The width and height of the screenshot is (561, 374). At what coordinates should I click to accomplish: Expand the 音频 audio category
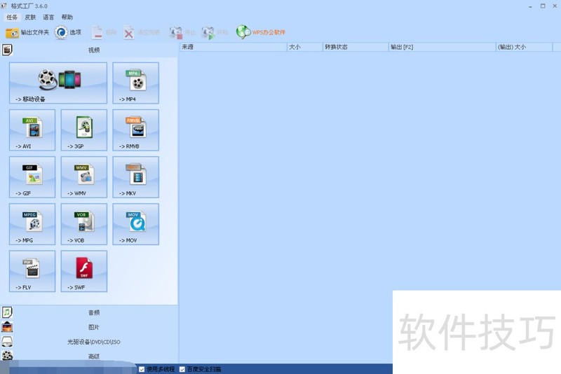93,312
